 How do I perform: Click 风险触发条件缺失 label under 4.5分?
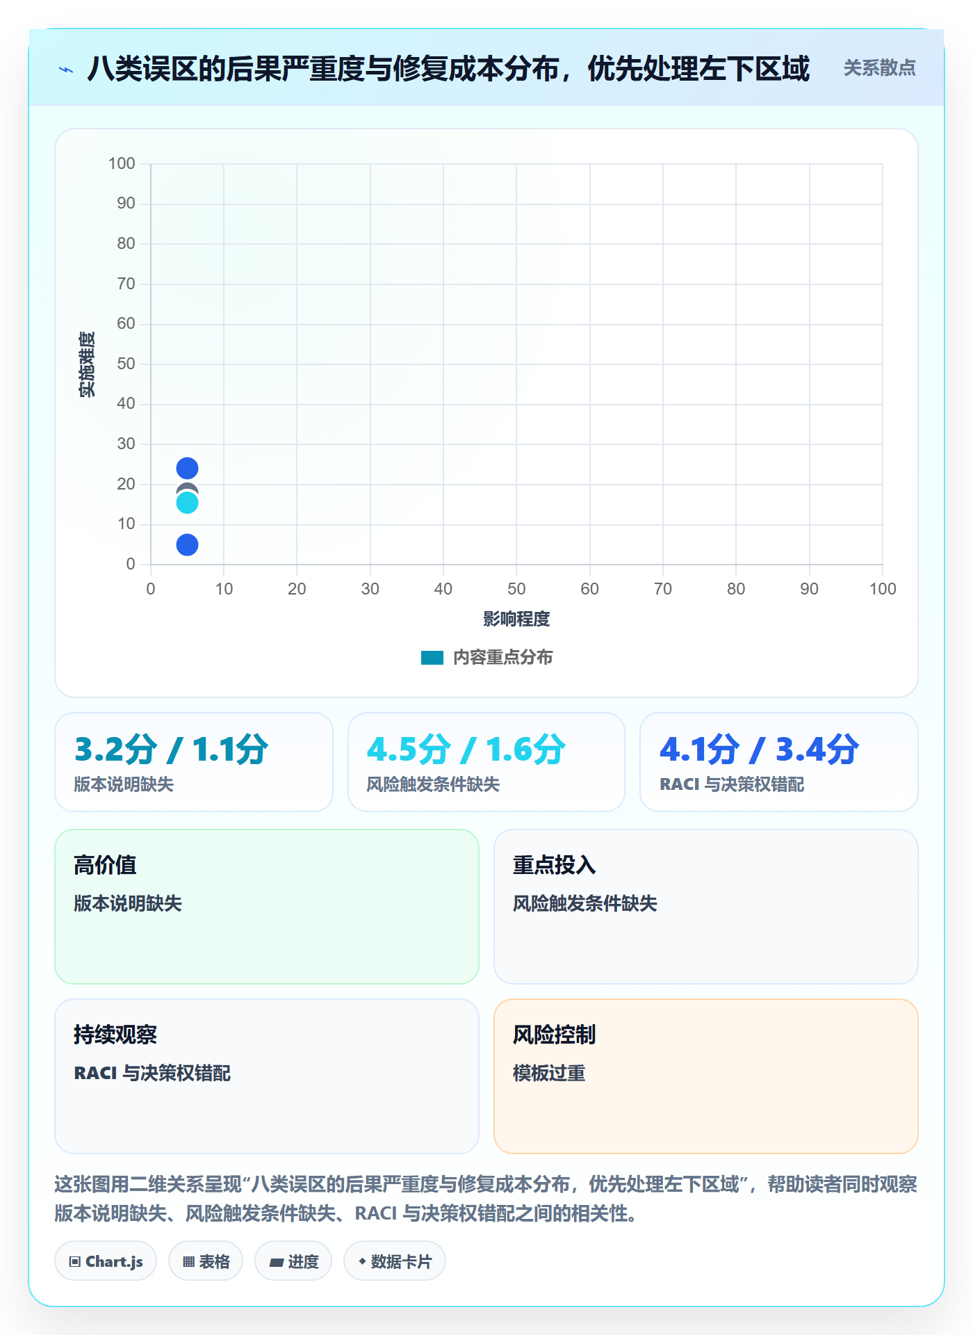click(433, 784)
